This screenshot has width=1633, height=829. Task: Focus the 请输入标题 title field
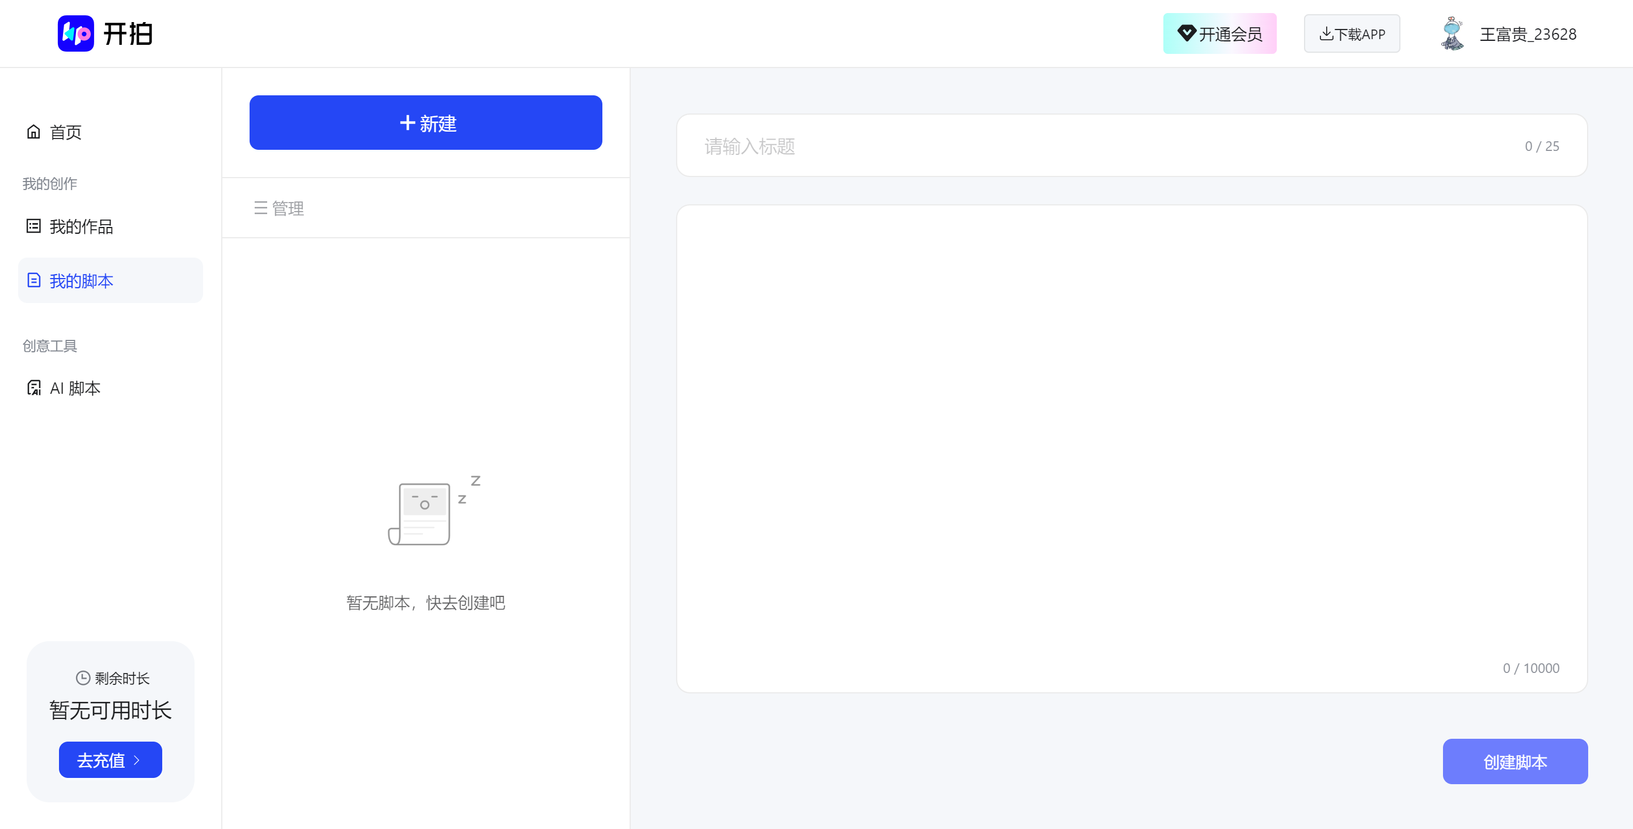(1078, 146)
